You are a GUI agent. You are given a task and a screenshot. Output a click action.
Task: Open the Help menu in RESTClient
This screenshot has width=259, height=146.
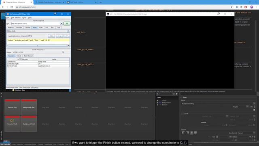click(x=30, y=18)
